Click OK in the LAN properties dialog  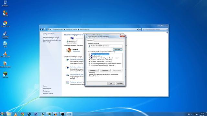tap(111, 83)
